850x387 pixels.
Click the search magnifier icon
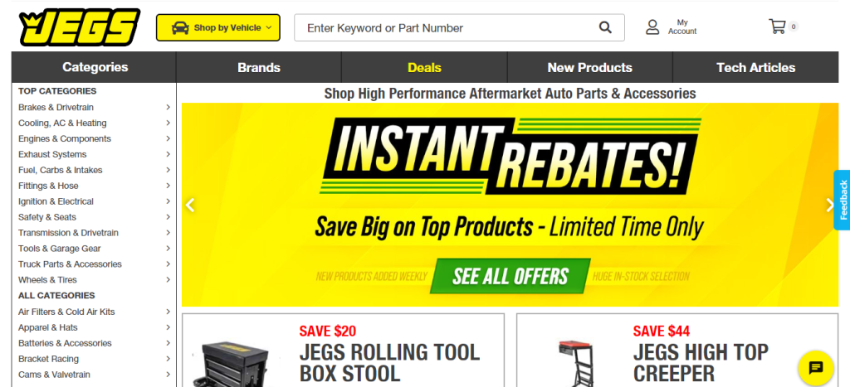[605, 27]
